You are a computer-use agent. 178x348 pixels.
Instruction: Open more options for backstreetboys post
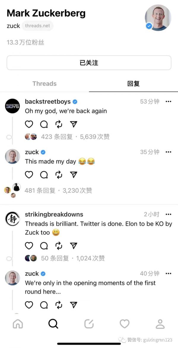click(169, 102)
